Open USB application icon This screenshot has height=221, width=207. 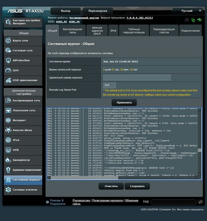point(9,80)
